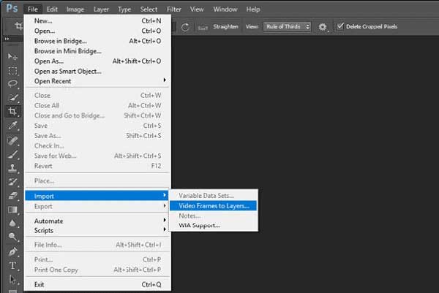The height and width of the screenshot is (293, 439).
Task: Click Open... in File menu
Action: coord(97,31)
